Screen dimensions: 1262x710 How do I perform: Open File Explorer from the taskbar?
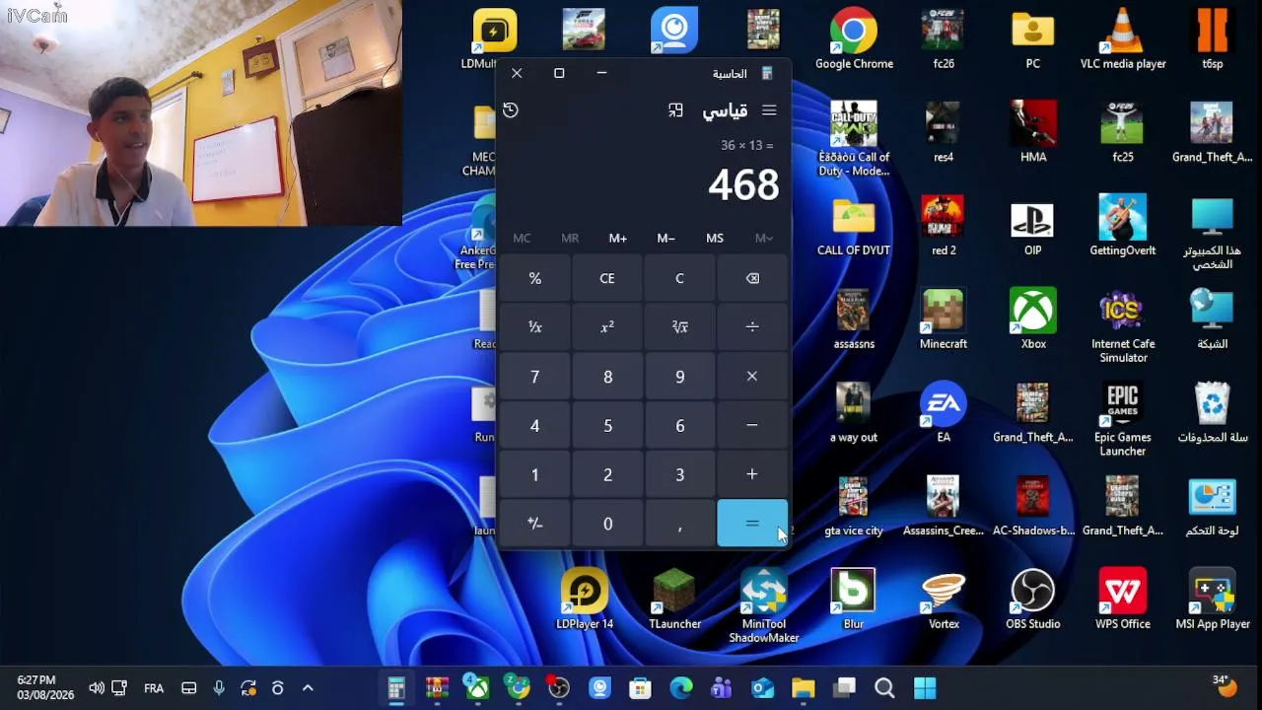(x=804, y=688)
